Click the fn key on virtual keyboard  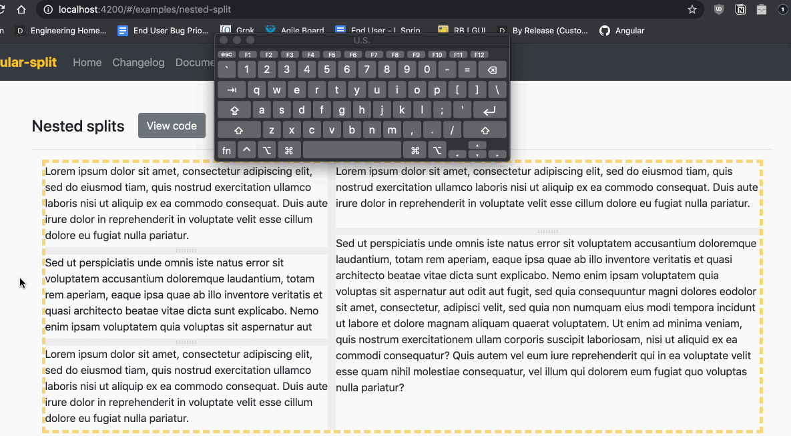click(x=226, y=150)
